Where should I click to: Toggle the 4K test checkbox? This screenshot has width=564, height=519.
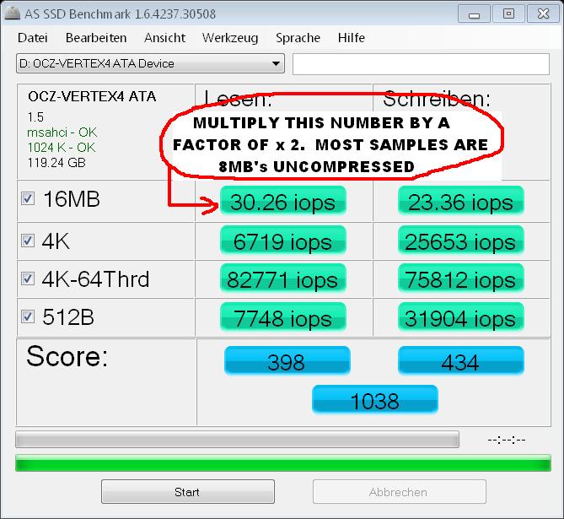(x=28, y=241)
